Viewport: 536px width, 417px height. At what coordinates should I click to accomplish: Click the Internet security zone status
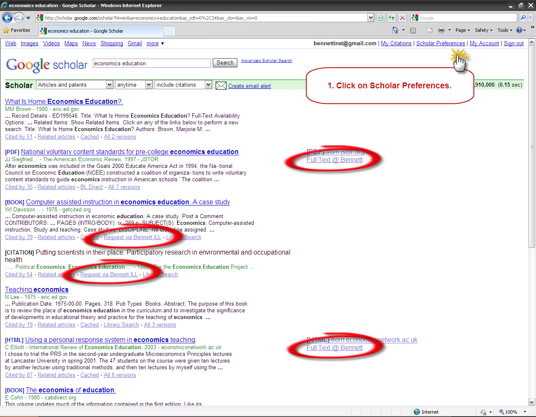[x=426, y=412]
